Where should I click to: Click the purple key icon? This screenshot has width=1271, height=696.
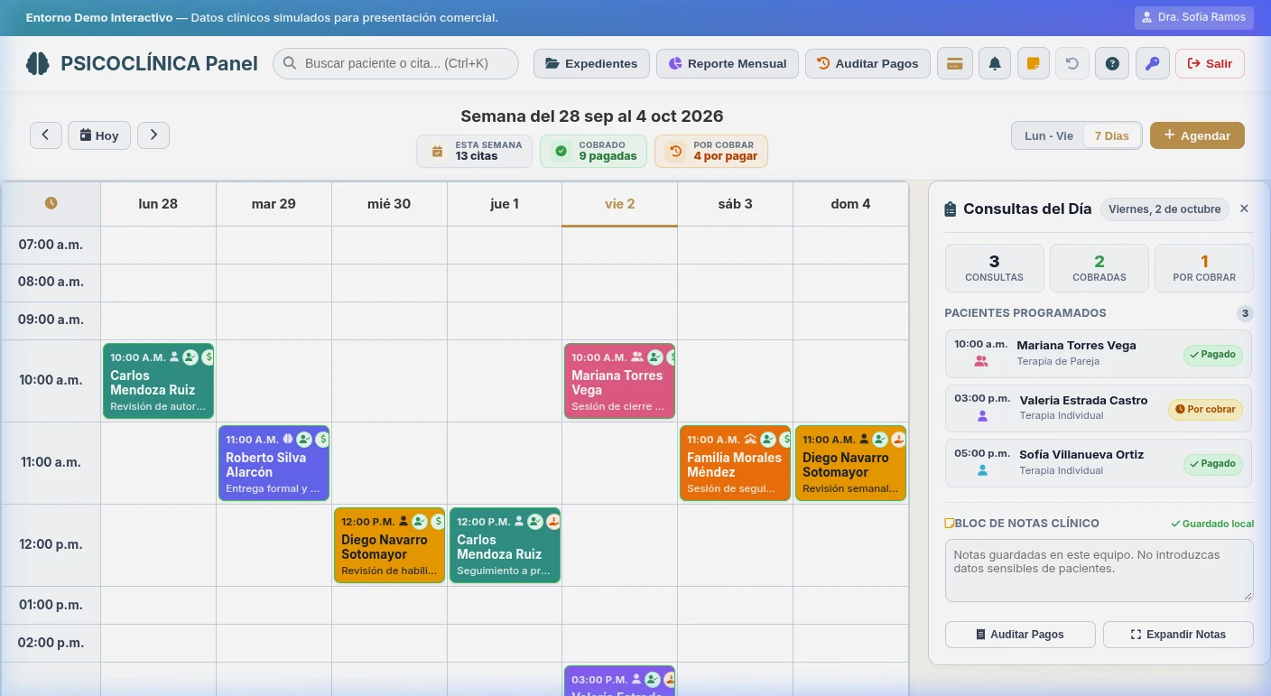1152,63
